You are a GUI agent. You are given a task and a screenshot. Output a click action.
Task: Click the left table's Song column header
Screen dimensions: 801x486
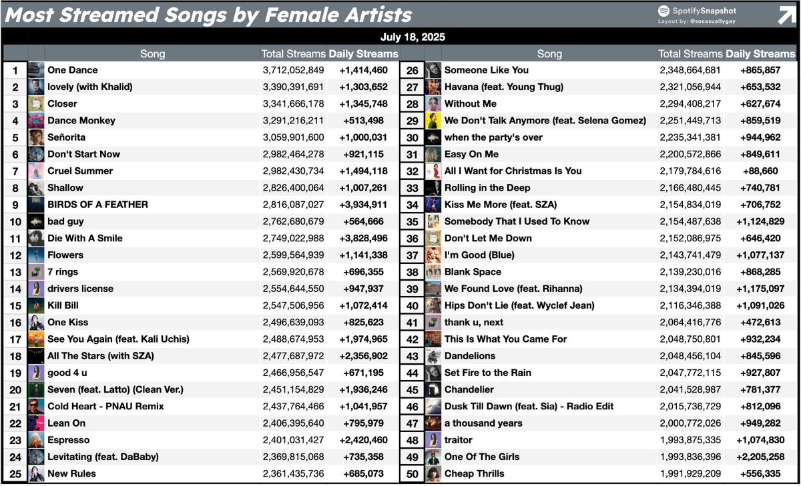click(152, 54)
